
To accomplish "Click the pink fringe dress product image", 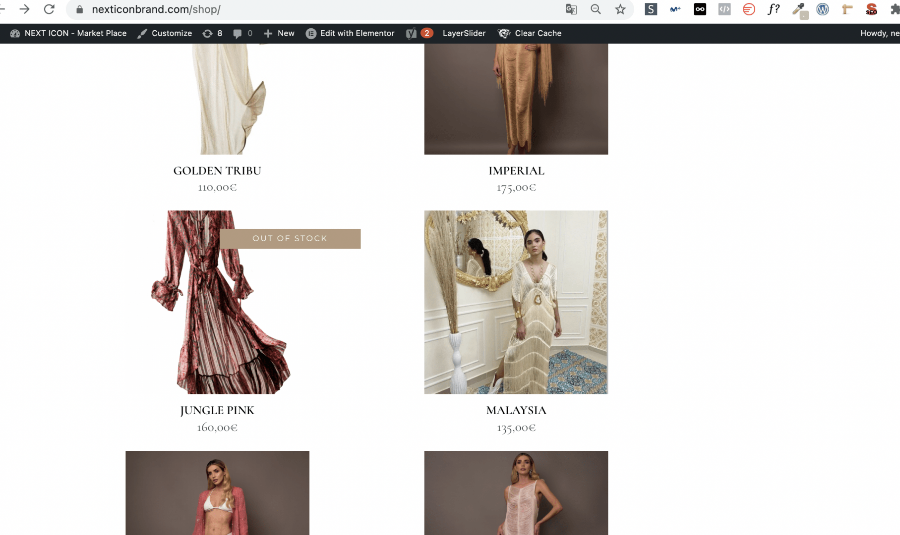I will (516, 493).
